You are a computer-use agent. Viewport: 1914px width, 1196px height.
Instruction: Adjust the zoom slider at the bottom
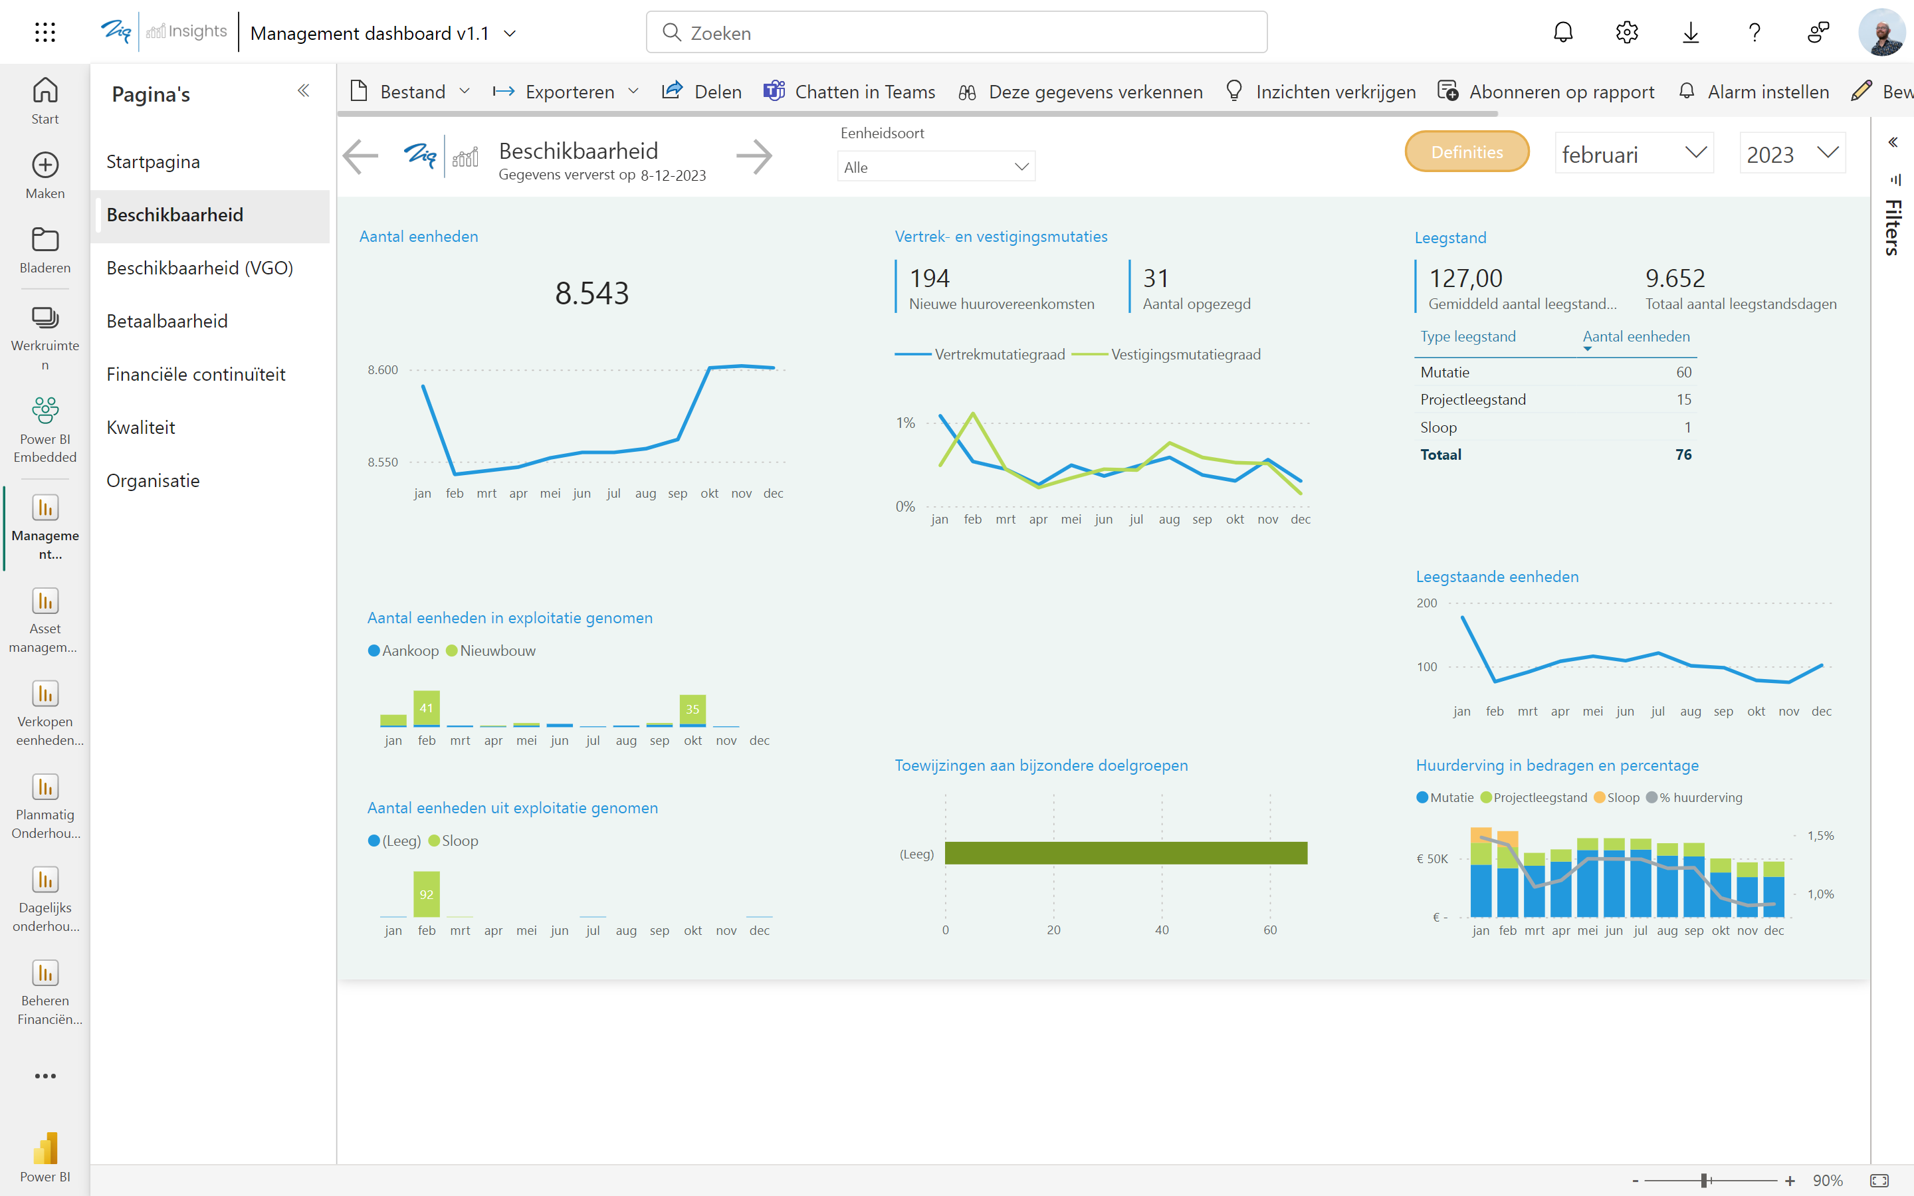tap(1705, 1179)
